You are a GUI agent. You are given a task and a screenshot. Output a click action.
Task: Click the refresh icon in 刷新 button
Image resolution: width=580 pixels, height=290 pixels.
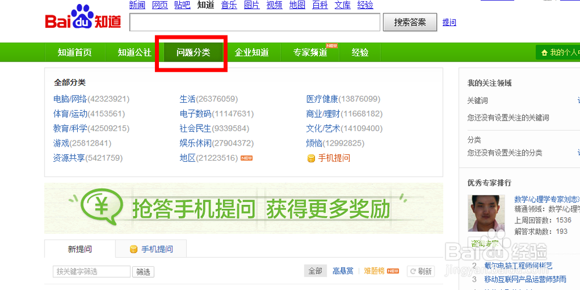click(413, 271)
